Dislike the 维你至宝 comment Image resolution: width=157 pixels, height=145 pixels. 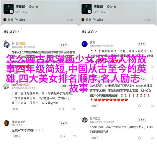152,138
